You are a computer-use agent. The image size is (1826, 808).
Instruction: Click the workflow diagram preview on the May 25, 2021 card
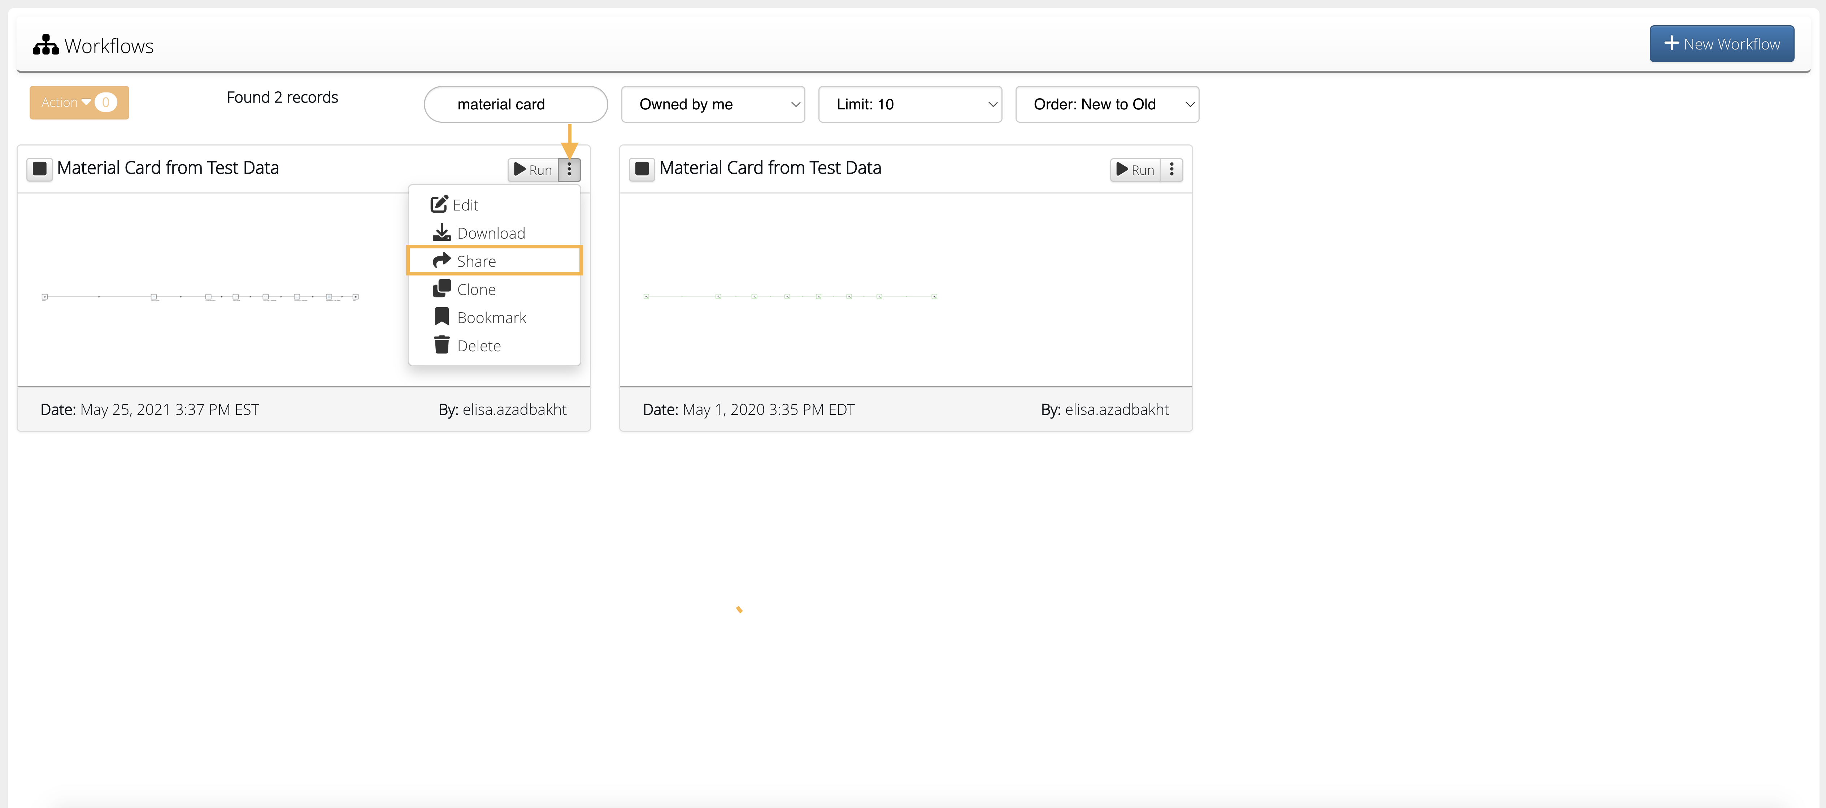(x=201, y=297)
